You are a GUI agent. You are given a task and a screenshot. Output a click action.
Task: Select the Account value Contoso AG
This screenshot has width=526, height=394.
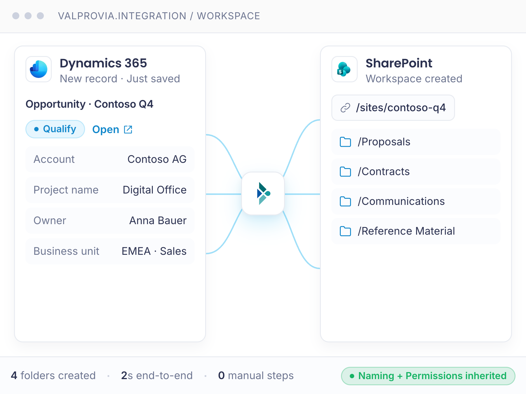(x=157, y=159)
